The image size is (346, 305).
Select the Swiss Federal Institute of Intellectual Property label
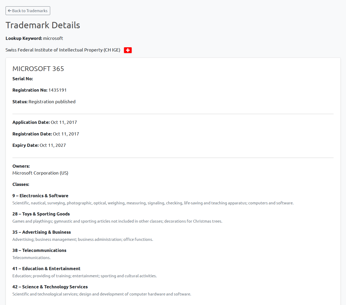pos(63,50)
